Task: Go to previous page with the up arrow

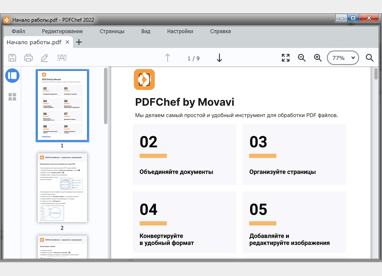Action: [x=168, y=58]
